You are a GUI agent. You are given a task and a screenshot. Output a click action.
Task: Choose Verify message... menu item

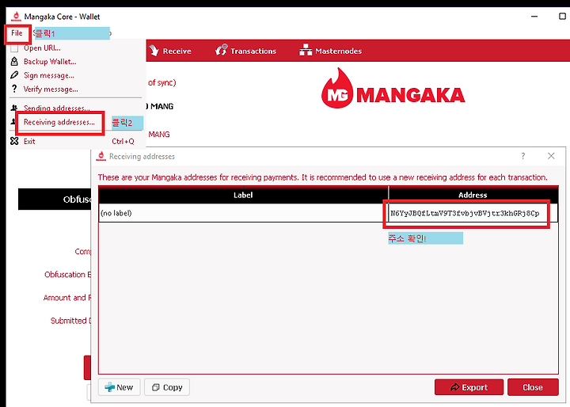click(x=51, y=89)
